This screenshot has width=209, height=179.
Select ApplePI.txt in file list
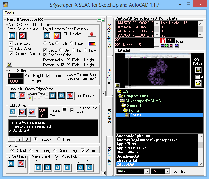[157, 144]
